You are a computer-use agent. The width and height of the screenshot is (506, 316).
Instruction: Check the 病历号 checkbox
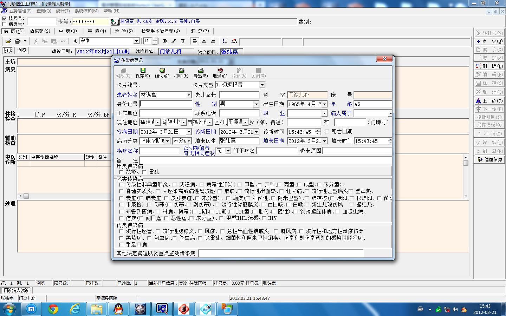coord(4,24)
